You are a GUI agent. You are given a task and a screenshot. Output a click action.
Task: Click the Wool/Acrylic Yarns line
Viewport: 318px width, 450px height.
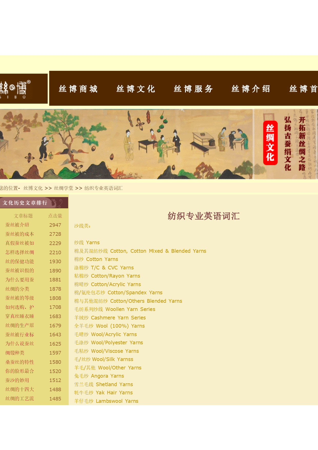pos(106,334)
